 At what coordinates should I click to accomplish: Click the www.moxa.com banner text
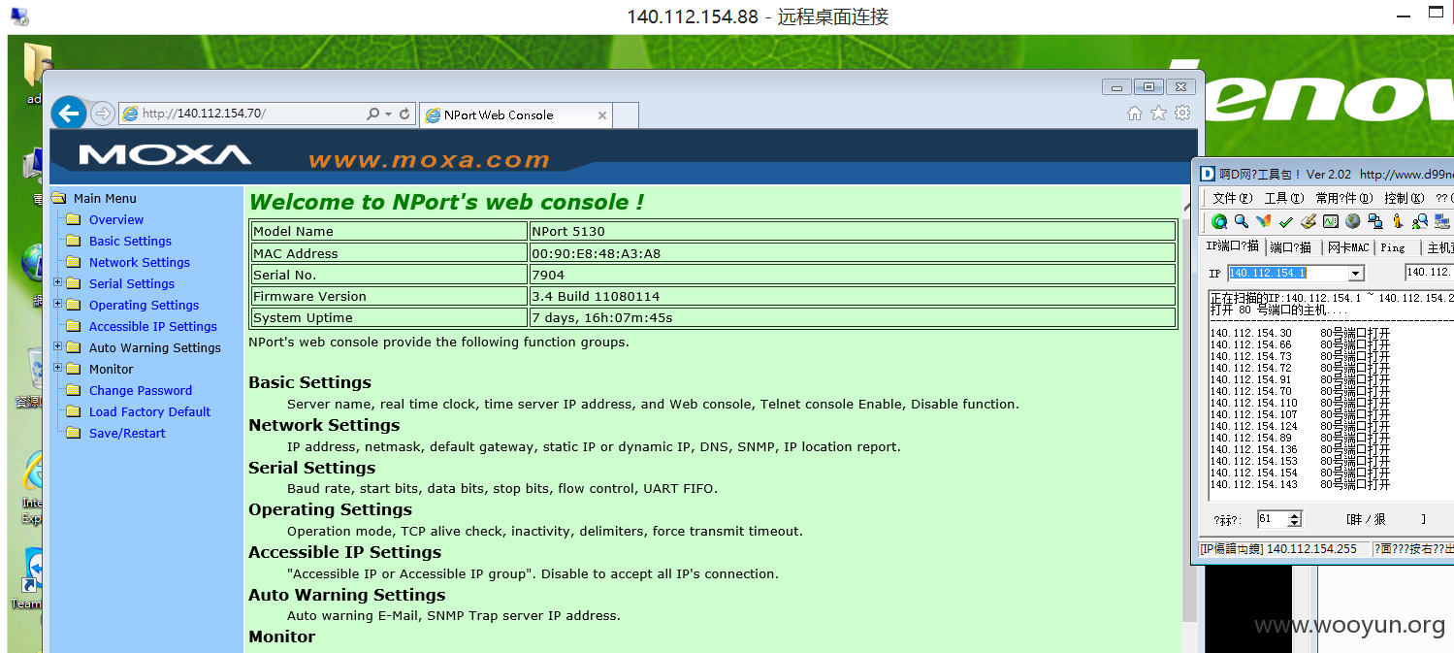[x=429, y=160]
